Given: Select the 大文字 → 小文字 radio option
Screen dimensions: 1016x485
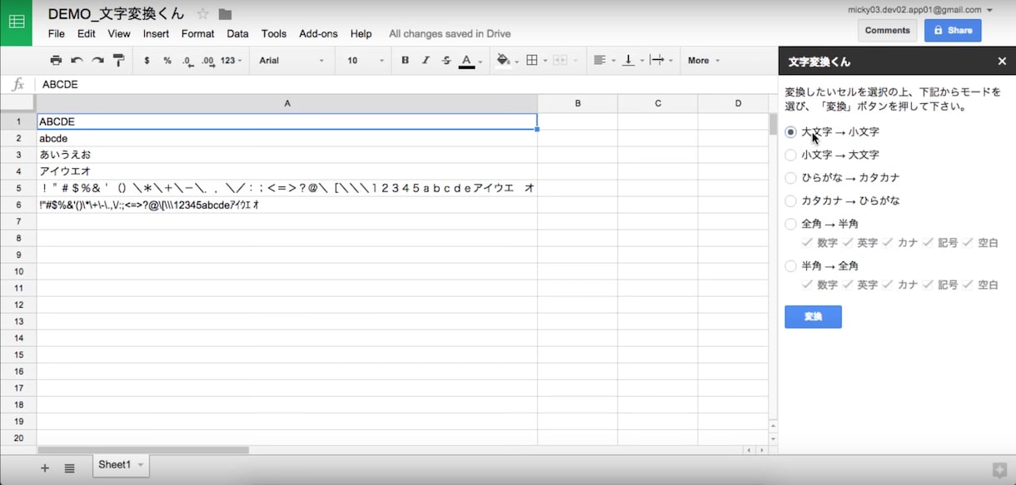Looking at the screenshot, I should [x=791, y=132].
